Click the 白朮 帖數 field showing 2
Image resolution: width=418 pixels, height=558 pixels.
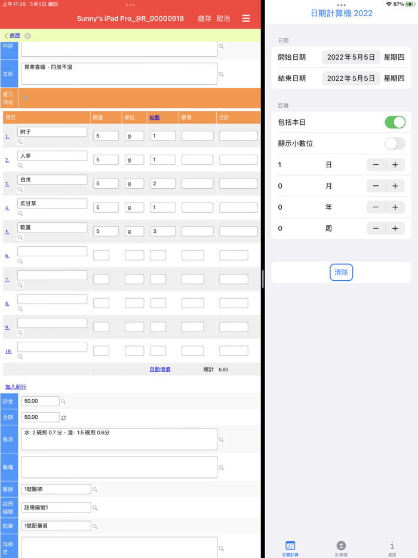[x=162, y=183]
